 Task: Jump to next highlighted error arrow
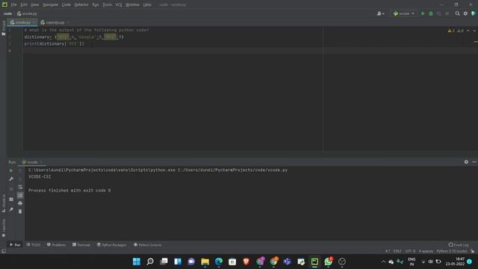[x=474, y=31]
